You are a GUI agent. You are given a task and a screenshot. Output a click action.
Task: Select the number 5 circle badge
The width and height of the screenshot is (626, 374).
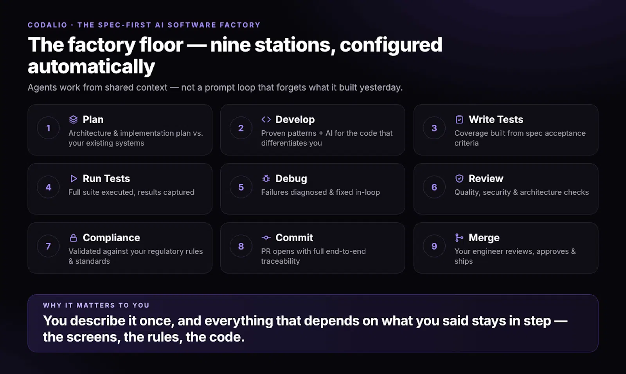coord(241,187)
